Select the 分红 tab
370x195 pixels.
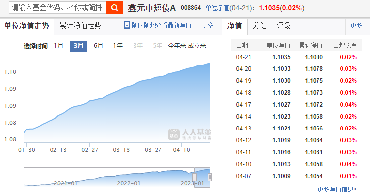tap(260, 25)
